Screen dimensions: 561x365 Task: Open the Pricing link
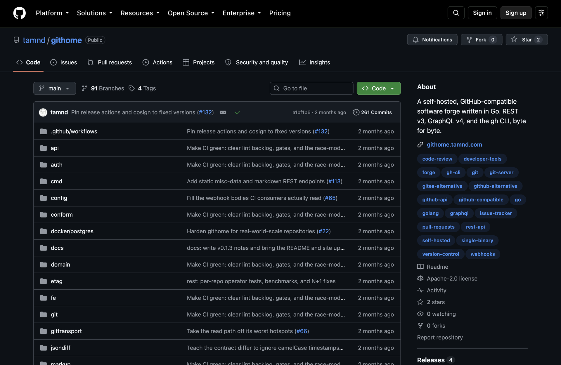280,13
